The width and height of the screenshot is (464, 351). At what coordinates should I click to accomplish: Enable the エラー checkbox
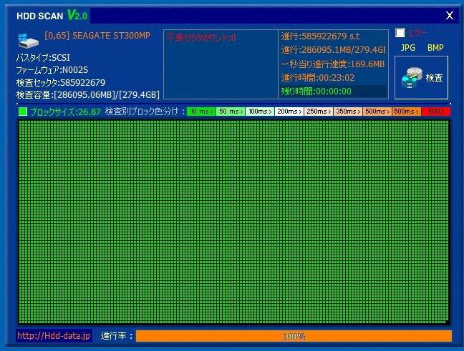pos(400,32)
